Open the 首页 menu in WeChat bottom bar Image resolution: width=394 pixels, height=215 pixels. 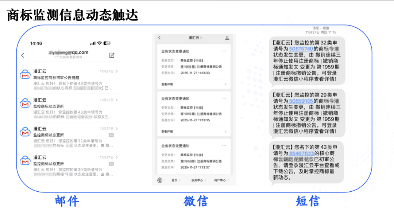tap(175, 180)
